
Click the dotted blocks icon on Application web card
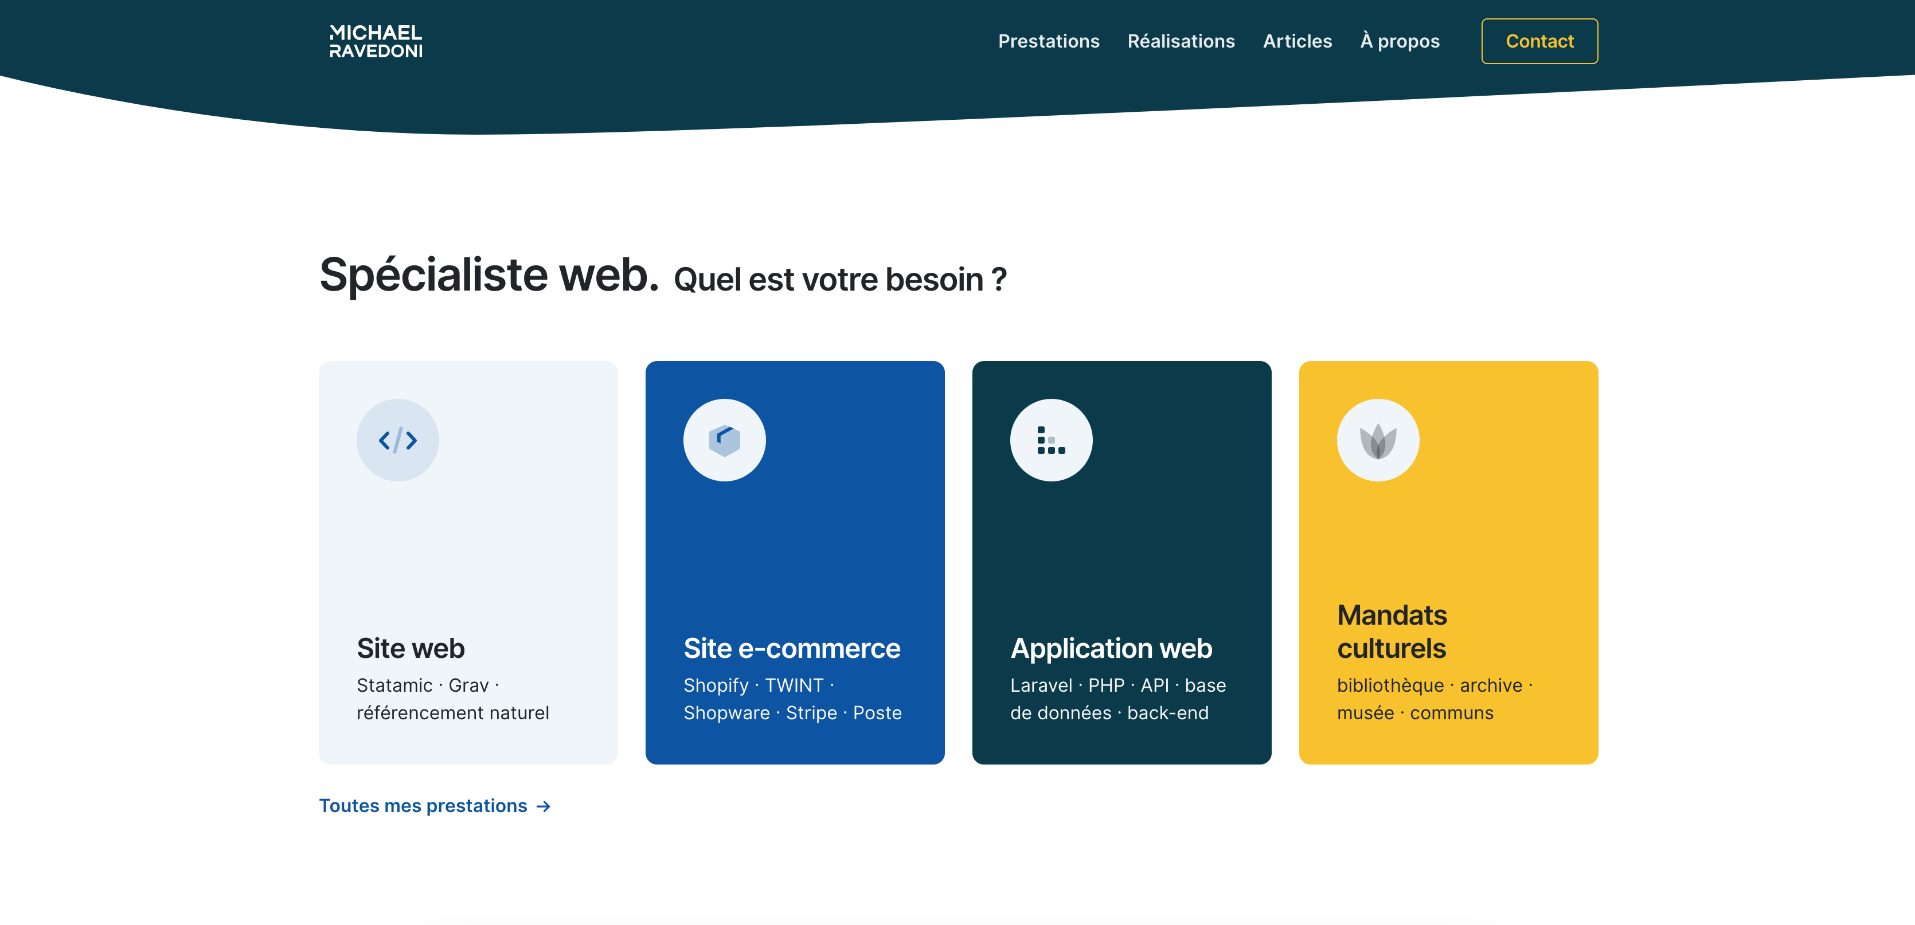[x=1051, y=441]
